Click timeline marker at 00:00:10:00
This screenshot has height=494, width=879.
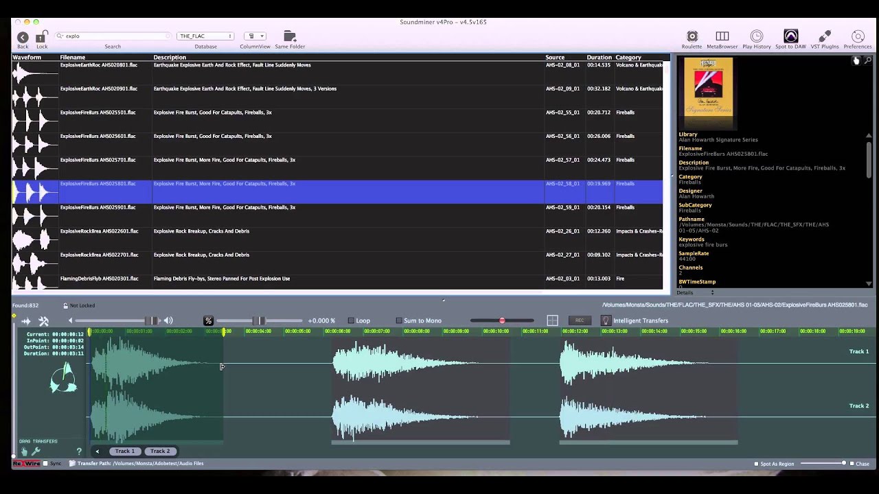tap(495, 331)
